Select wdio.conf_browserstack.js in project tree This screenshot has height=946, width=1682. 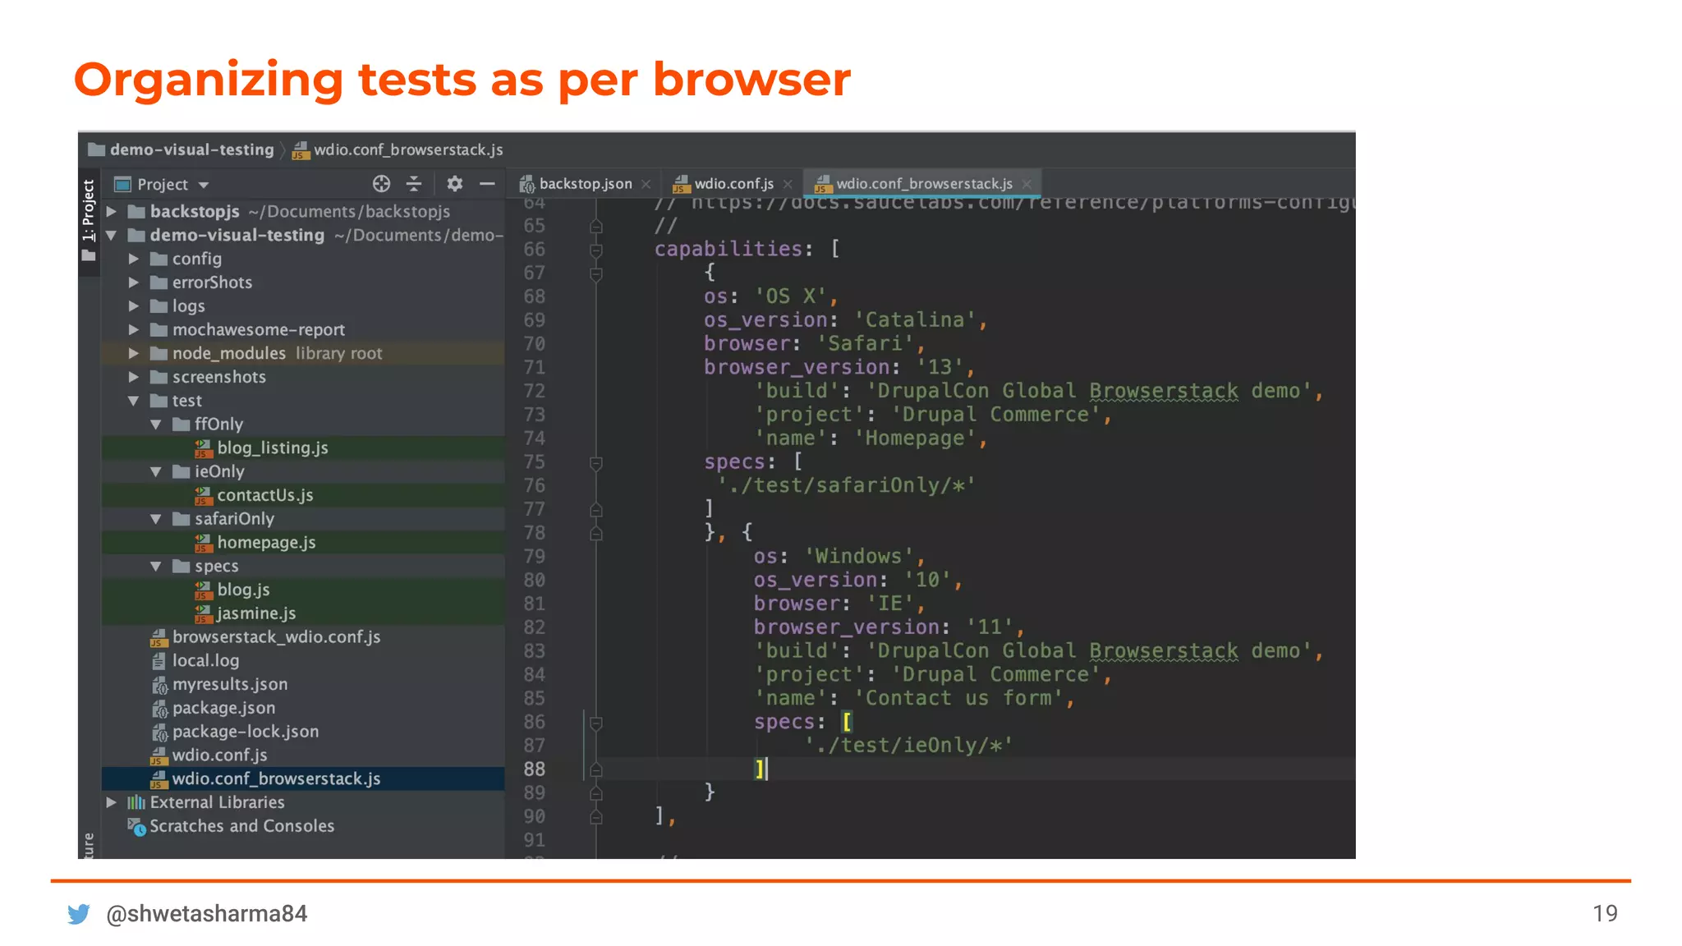(x=303, y=778)
